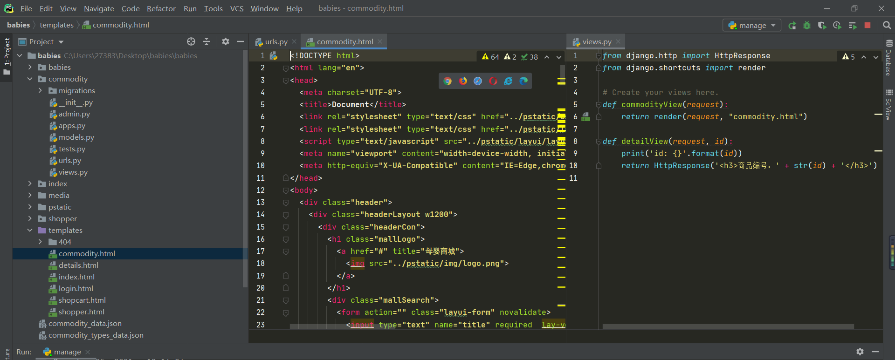Open Project panel settings gear
This screenshot has width=895, height=360.
226,41
